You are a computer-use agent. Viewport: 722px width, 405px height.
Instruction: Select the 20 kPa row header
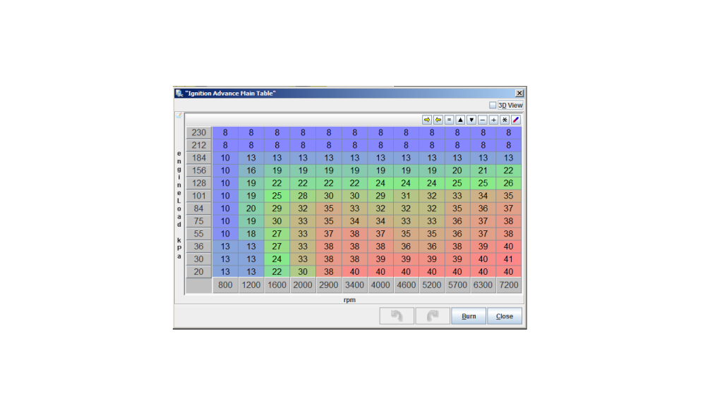click(199, 272)
